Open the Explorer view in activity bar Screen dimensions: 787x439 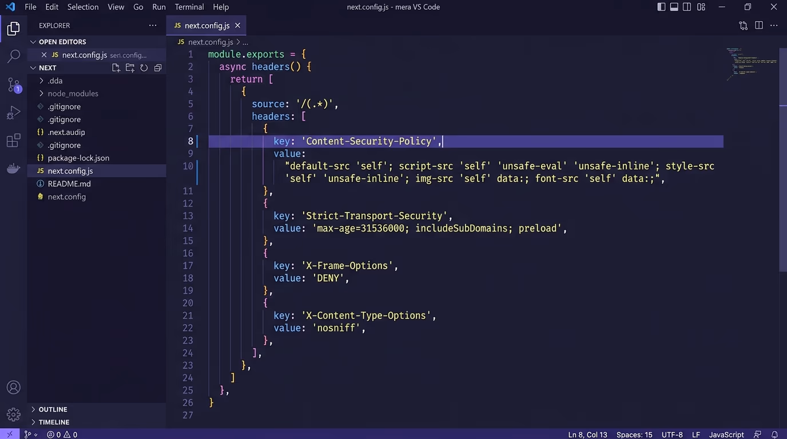point(14,29)
